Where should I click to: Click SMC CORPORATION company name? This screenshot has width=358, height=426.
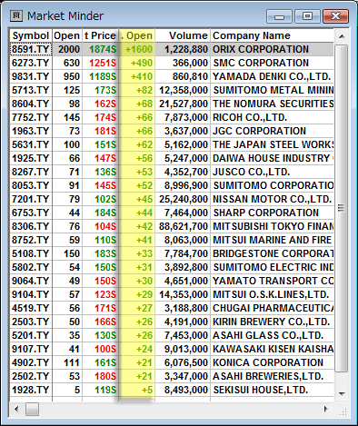tap(261, 63)
